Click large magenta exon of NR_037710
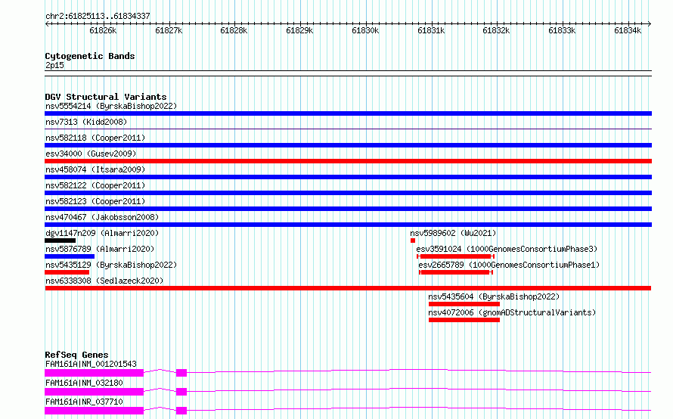This screenshot has width=673, height=419. pyautogui.click(x=94, y=411)
